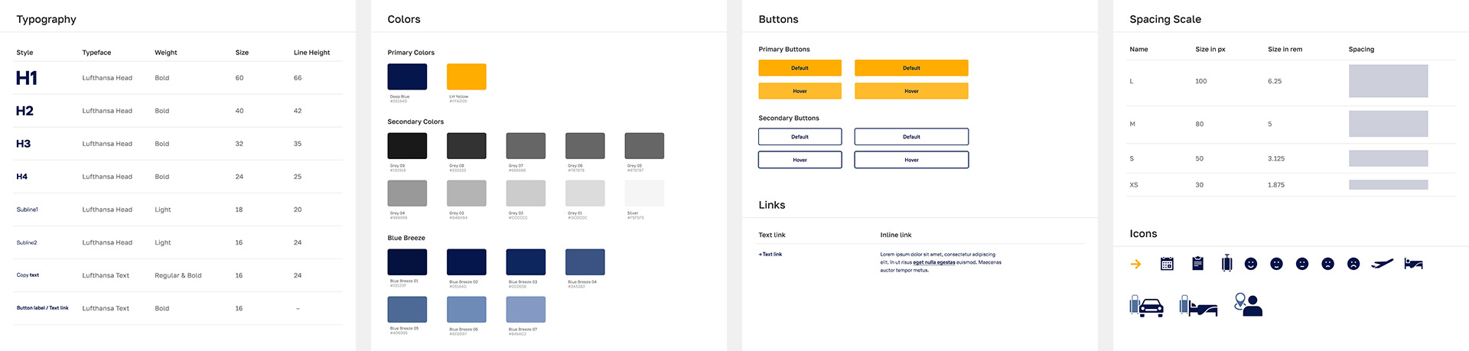Image resolution: width=1469 pixels, height=351 pixels.
Task: Pick the Blue Breeze 01 swatch
Action: coord(407,262)
